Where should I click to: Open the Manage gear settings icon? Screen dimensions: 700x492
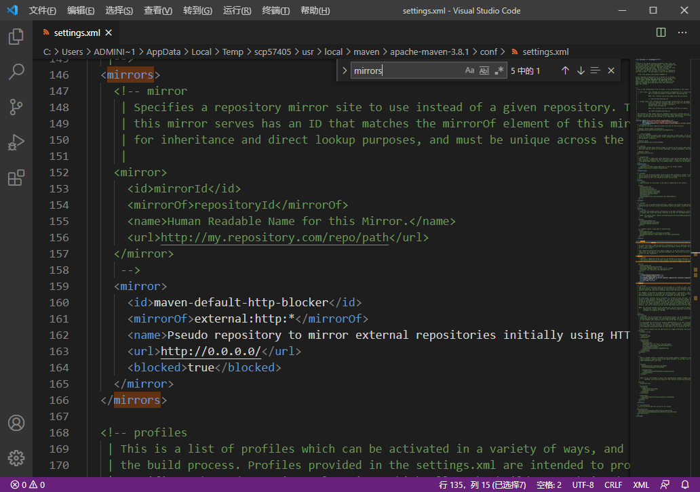coord(16,457)
